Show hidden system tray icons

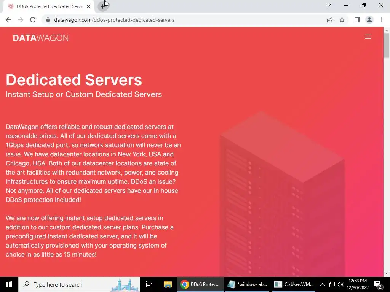point(322,284)
